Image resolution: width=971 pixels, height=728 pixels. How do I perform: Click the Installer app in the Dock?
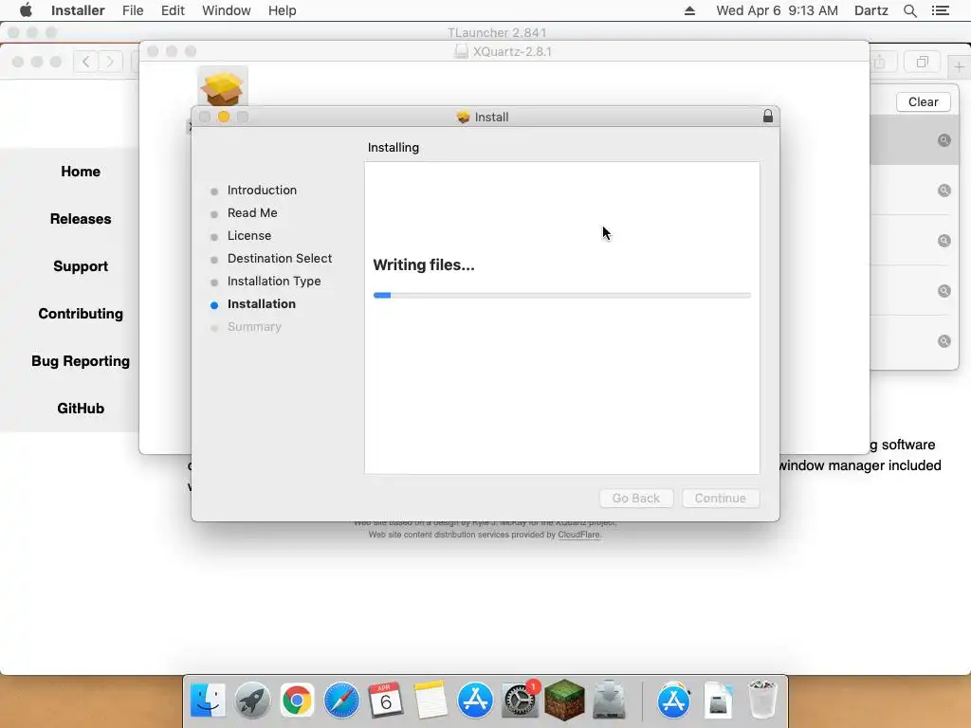point(609,701)
